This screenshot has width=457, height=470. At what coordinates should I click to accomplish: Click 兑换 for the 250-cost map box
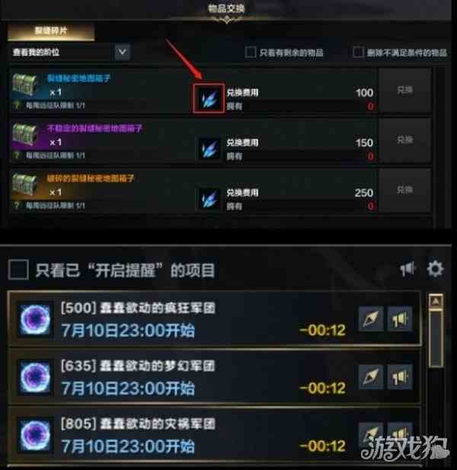coord(404,190)
